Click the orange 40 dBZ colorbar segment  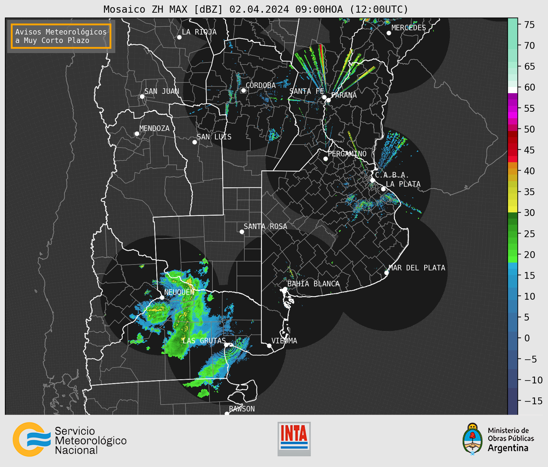click(513, 171)
